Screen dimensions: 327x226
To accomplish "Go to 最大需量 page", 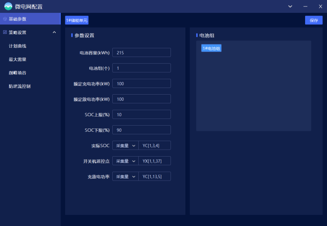I will 17,59.
